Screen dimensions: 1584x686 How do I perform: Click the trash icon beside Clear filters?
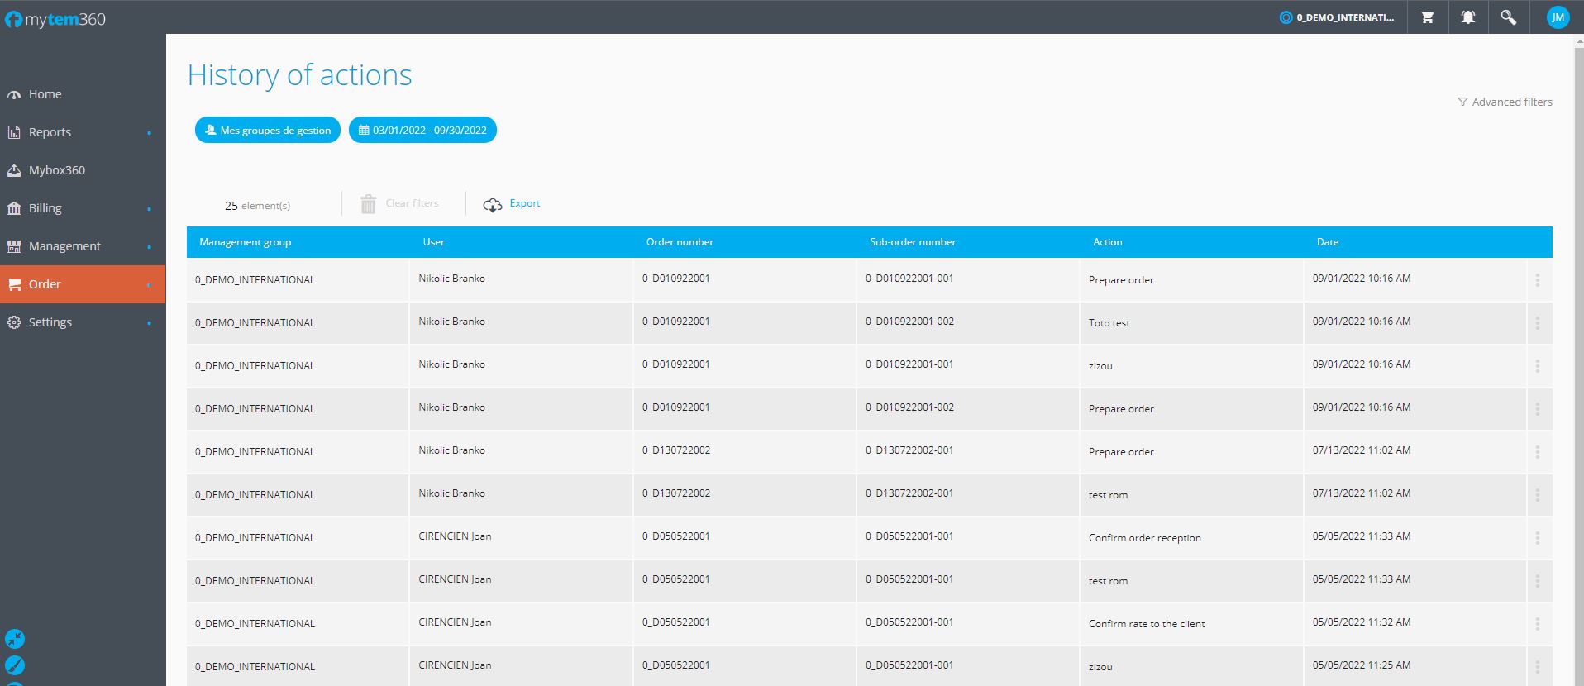[369, 203]
